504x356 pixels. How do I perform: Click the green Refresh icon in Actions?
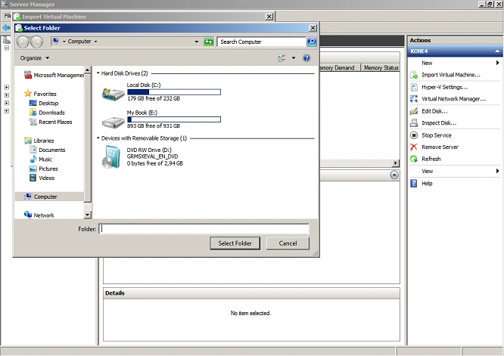pos(414,159)
